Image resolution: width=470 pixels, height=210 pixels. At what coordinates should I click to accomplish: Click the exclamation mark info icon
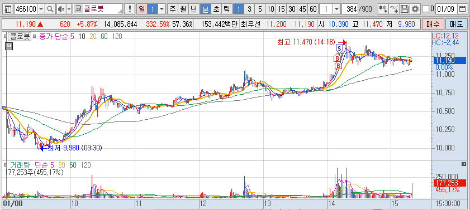tap(130, 9)
